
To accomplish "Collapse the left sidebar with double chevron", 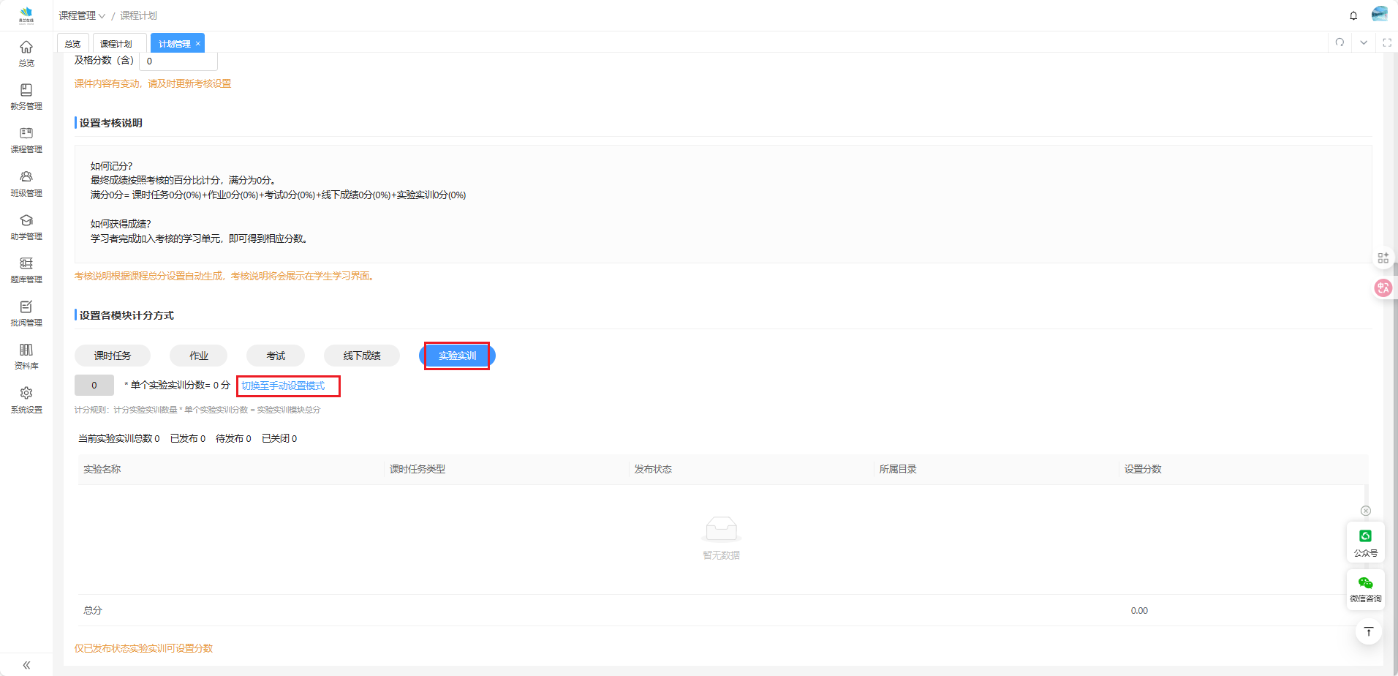I will click(26, 665).
